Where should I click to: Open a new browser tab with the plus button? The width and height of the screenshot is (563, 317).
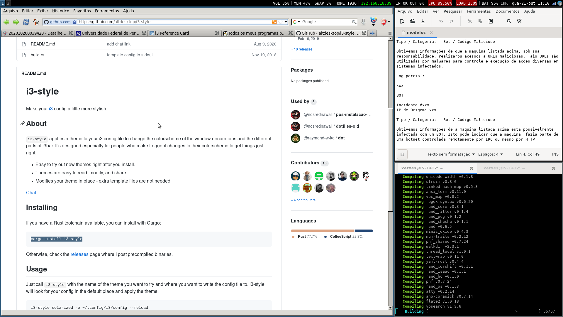pyautogui.click(x=372, y=33)
